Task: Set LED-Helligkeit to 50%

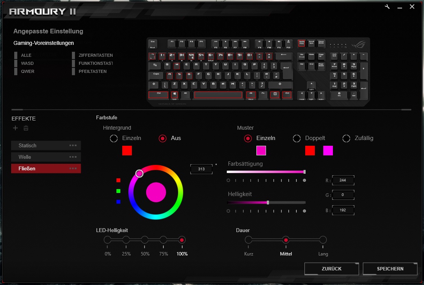Action: coord(145,239)
